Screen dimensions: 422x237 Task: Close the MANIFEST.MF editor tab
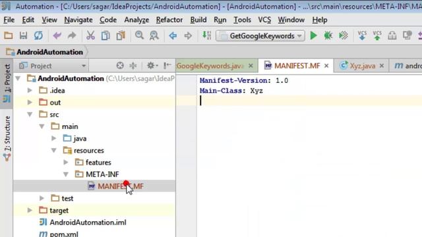point(326,66)
